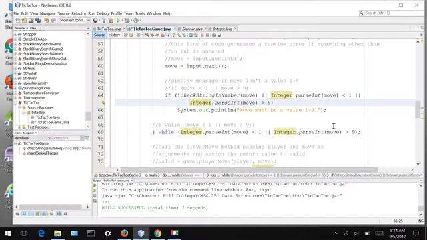Open the Navigate menu
This screenshot has height=240, width=427.
coord(47,13)
